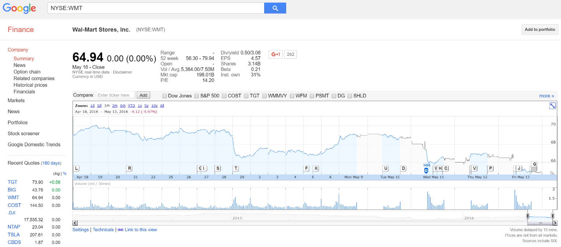Open the Technicals link below the chart
The image size is (561, 247).
(103, 230)
